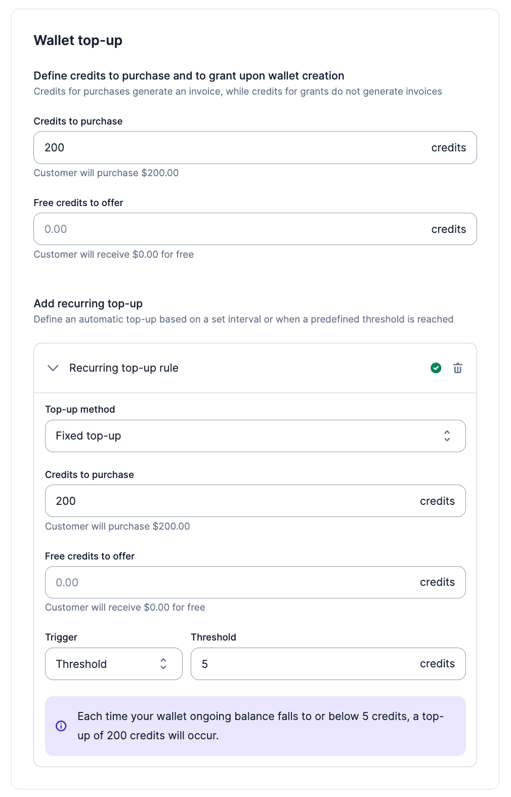The width and height of the screenshot is (511, 797).
Task: Click the Wallet top-up heading
Action: point(78,41)
